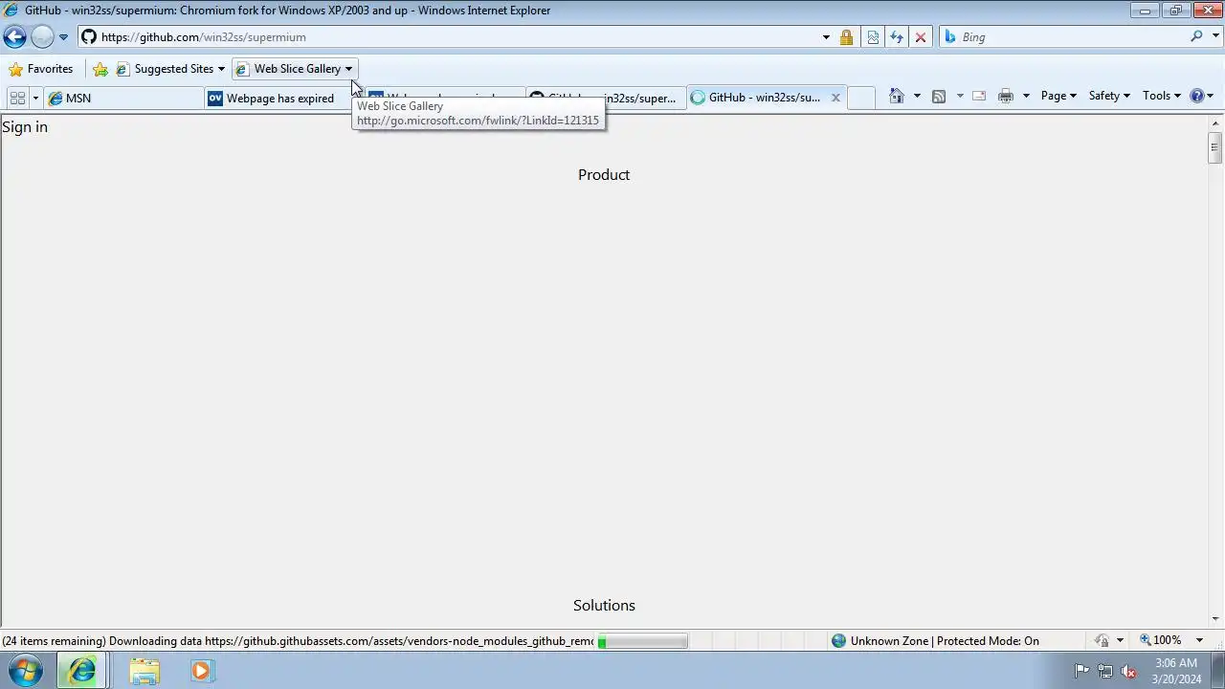Open the Page menu

click(x=1058, y=96)
